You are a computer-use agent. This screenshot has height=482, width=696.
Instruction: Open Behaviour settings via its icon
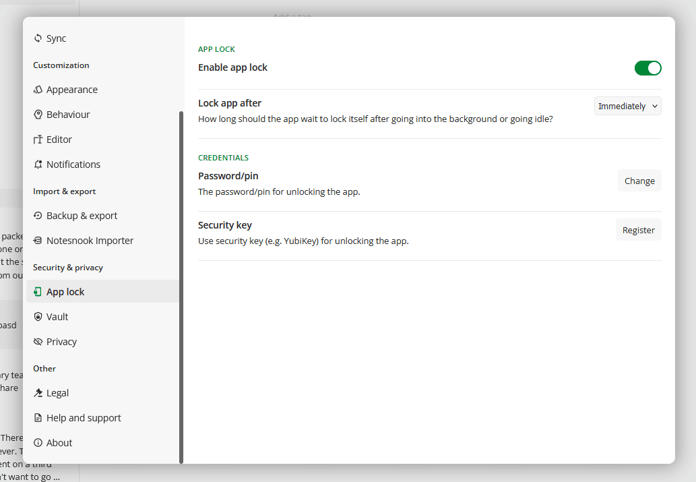click(38, 114)
